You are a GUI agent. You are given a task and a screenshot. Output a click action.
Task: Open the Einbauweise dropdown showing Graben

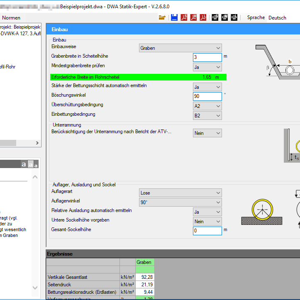point(180,48)
